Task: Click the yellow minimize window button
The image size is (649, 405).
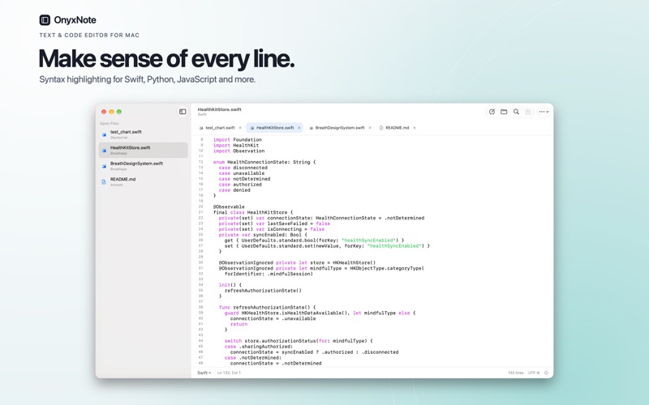Action: pos(111,112)
